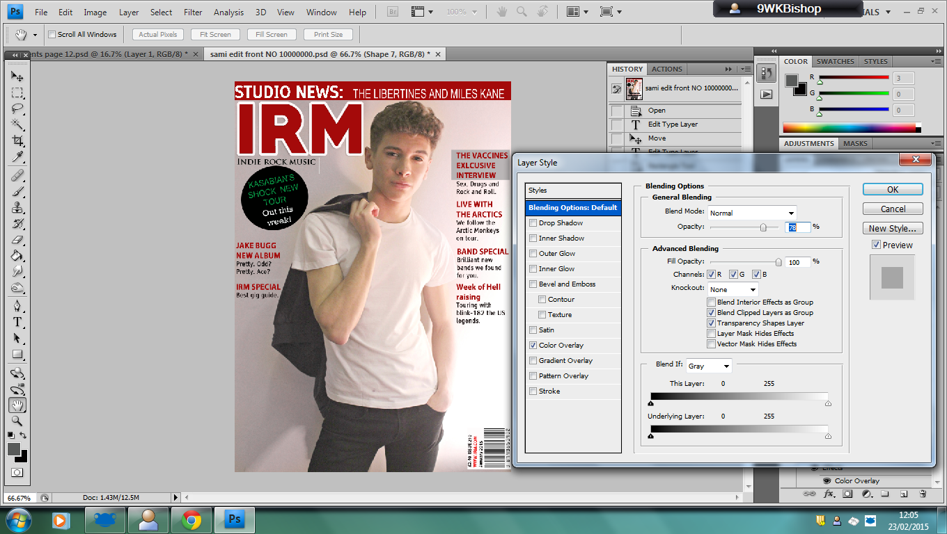Open the Knockout dropdown

click(x=733, y=289)
